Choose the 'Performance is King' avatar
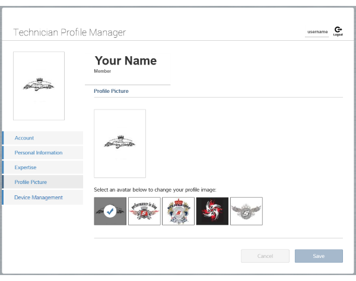 point(144,211)
